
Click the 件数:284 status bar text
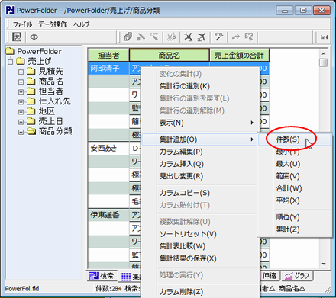108,289
